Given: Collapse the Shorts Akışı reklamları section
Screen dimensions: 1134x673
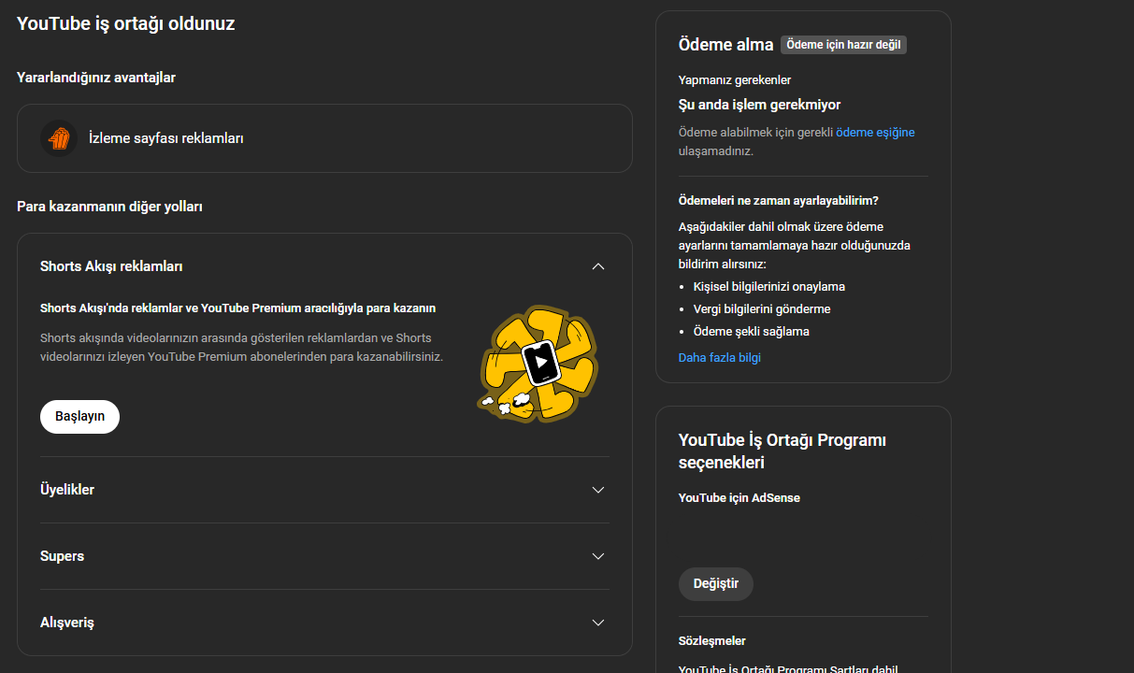Looking at the screenshot, I should tap(598, 266).
